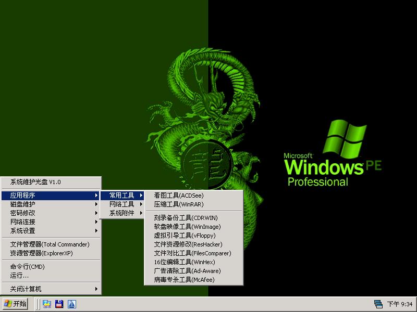Open the network computers quick launch icon
This screenshot has height=312, width=417.
(x=47, y=304)
